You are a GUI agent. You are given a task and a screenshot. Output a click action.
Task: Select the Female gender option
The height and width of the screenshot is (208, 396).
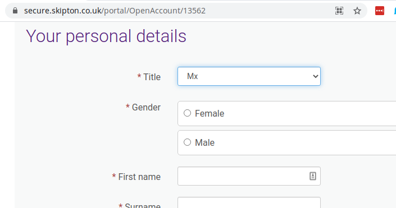pyautogui.click(x=187, y=113)
